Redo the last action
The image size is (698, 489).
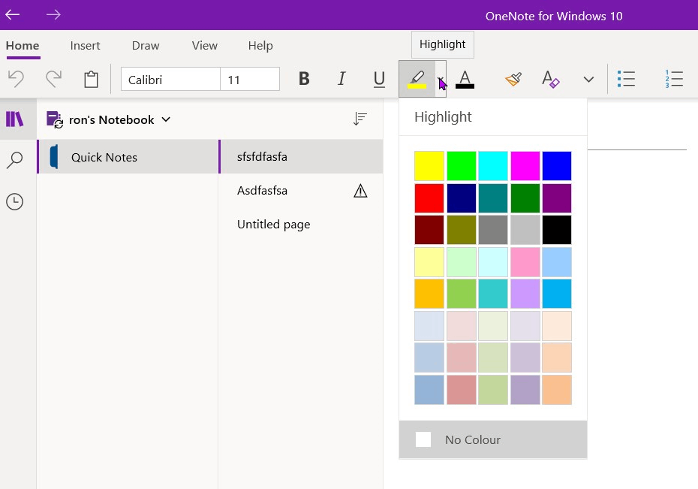pos(54,80)
